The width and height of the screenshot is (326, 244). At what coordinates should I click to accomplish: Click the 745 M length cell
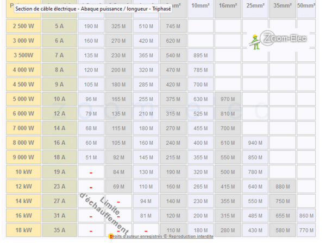click(173, 26)
